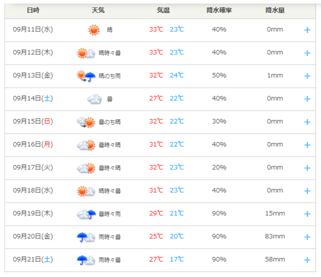Click the 33℃ high temperature on 09月12日

click(x=156, y=52)
